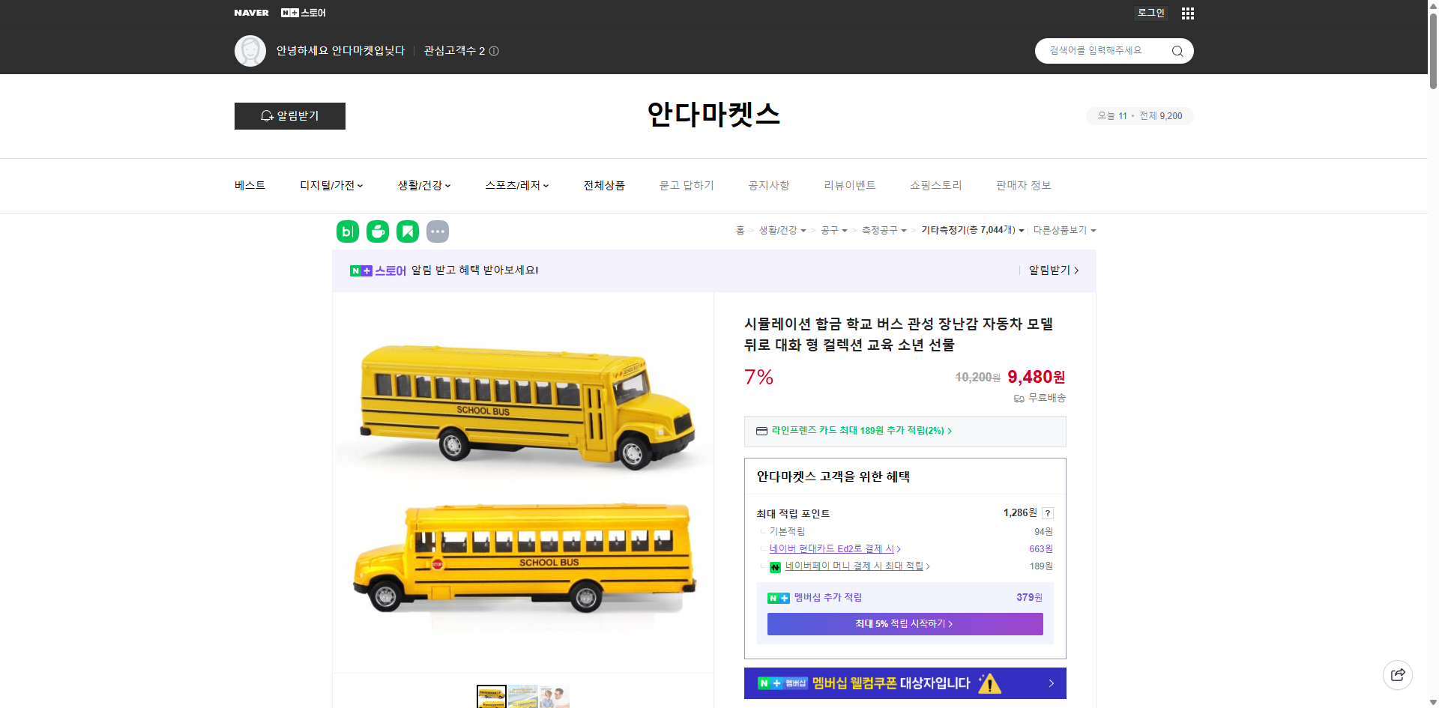This screenshot has height=708, width=1439.
Task: Open the points tooltip question mark icon
Action: [1048, 513]
